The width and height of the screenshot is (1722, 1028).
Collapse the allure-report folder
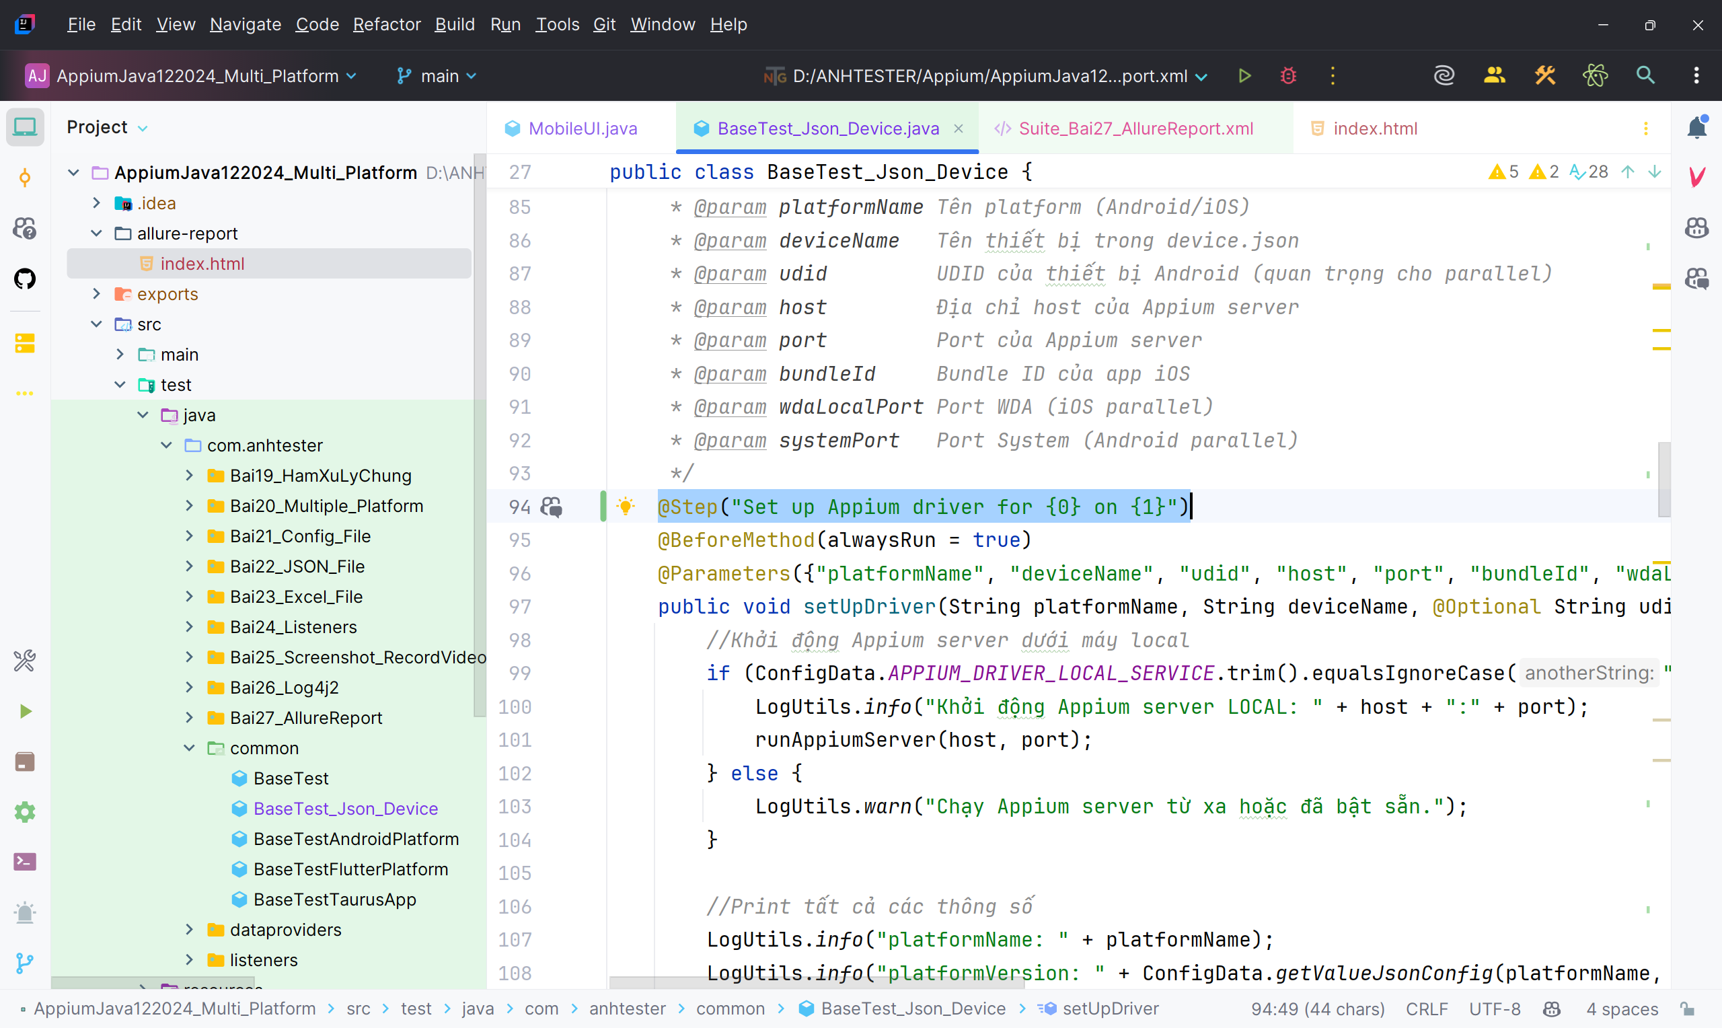click(96, 233)
